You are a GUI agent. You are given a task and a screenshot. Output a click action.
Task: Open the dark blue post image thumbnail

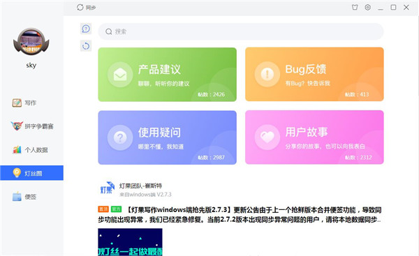[130, 242]
